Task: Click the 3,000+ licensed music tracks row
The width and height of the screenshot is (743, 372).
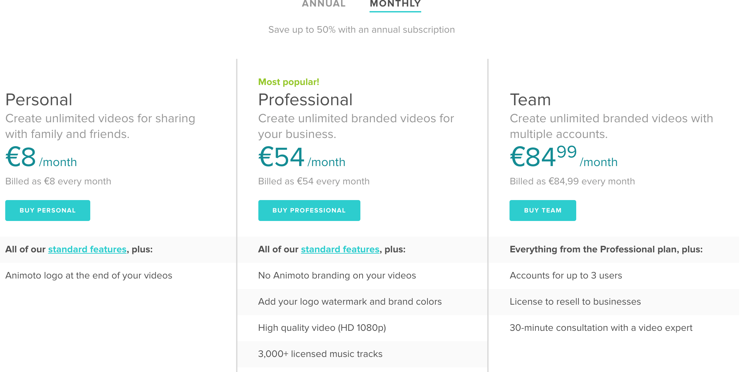Action: (320, 353)
